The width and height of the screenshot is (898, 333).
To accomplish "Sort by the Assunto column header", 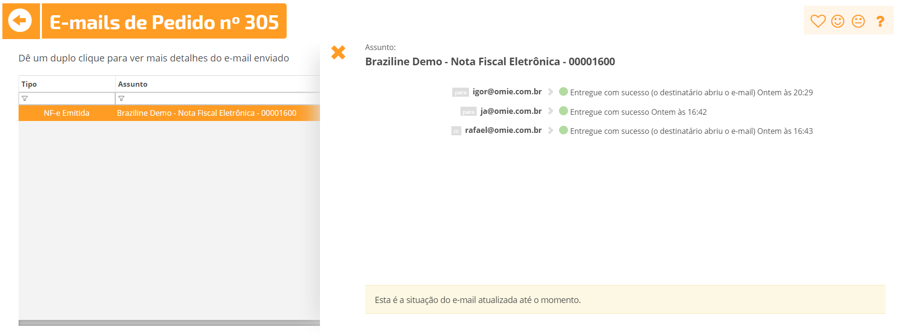I will click(x=218, y=84).
